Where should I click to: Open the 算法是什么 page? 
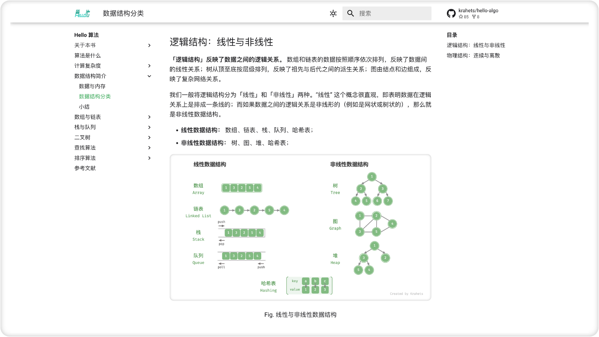(x=88, y=56)
